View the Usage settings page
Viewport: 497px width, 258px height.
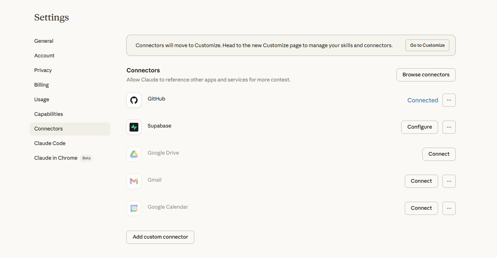click(42, 99)
